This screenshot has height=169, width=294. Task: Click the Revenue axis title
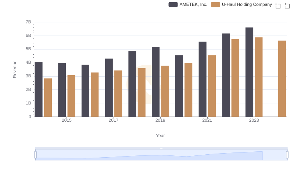click(x=15, y=69)
